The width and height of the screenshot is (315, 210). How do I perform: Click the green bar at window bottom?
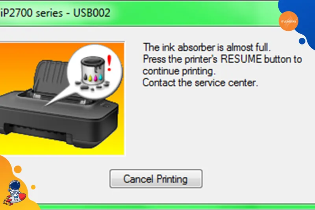(x=177, y=207)
